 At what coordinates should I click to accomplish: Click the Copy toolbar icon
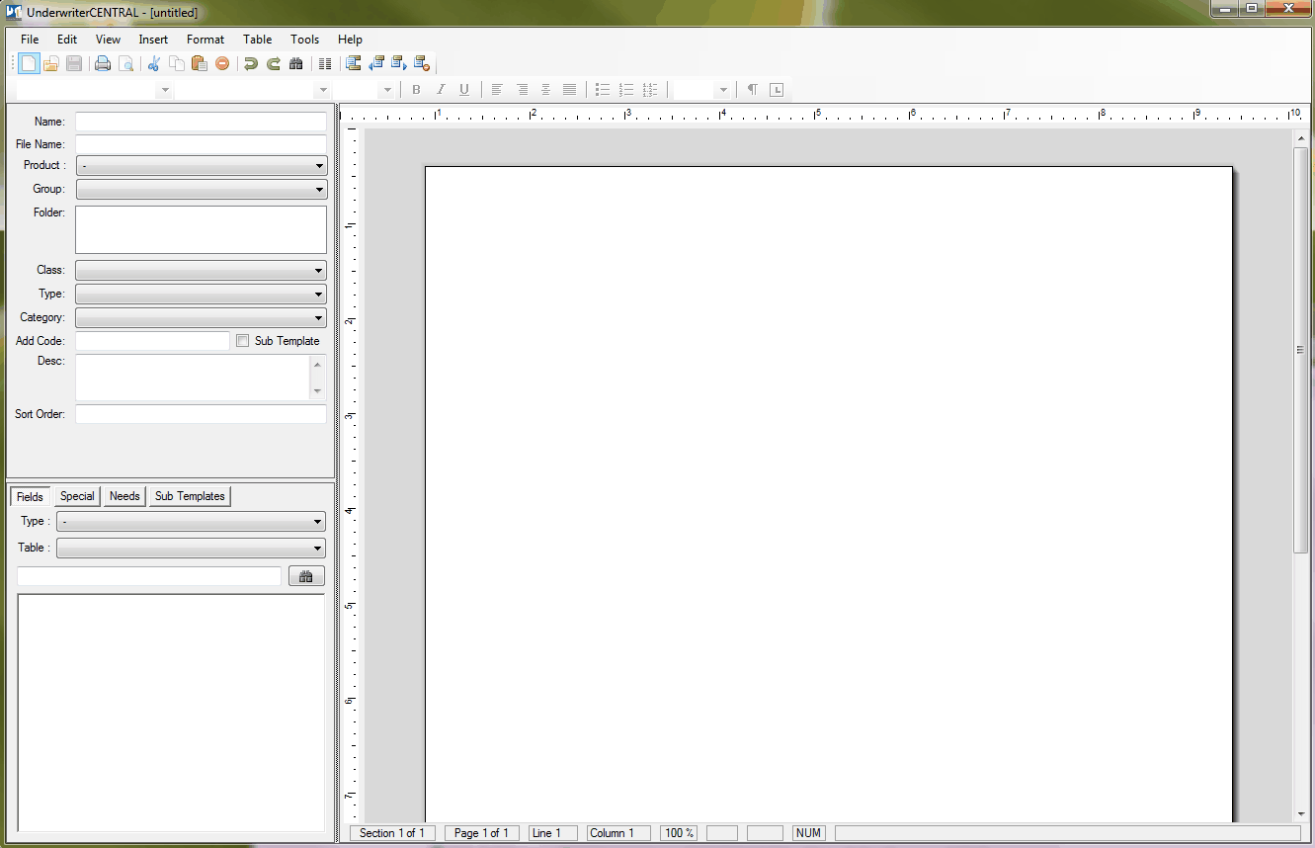click(176, 64)
